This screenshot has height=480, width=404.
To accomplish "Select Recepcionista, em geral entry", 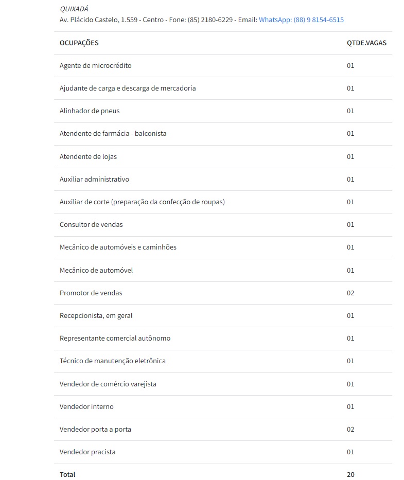I will tap(96, 316).
